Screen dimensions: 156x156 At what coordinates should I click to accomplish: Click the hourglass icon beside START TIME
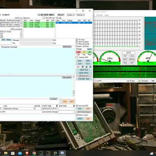point(57,106)
